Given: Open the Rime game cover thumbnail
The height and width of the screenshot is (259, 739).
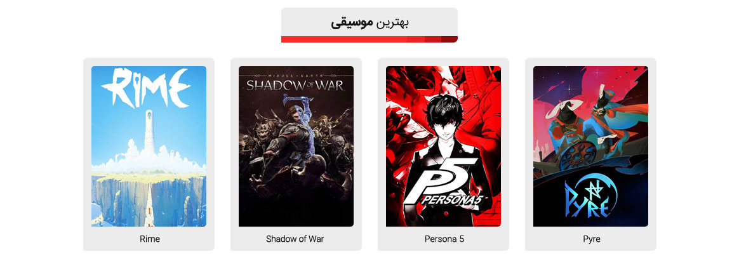Looking at the screenshot, I should pyautogui.click(x=149, y=146).
